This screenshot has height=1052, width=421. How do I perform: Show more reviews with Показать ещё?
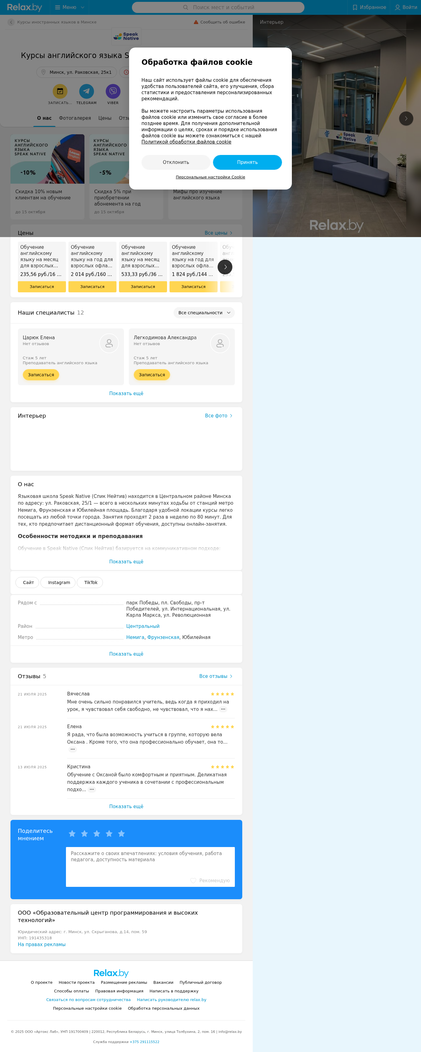(126, 807)
